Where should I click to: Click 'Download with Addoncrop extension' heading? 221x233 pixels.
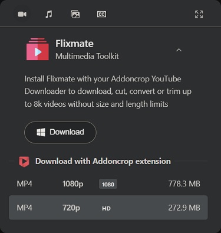(x=103, y=161)
